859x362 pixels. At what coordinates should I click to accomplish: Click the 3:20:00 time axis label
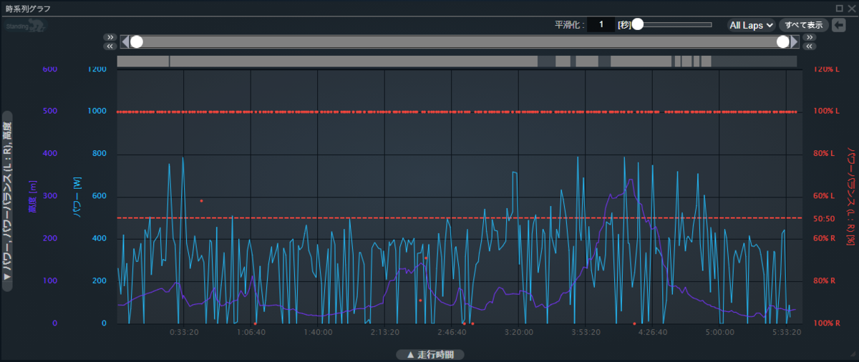pos(519,333)
